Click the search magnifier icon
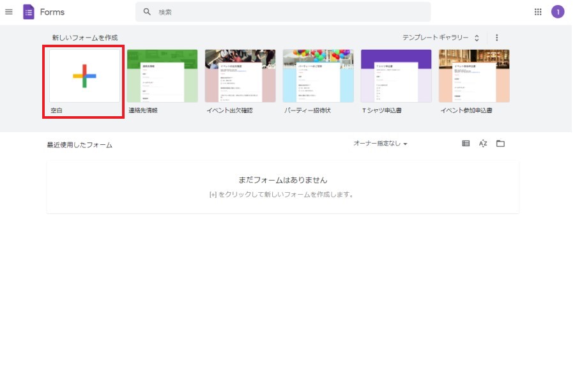 pos(147,12)
